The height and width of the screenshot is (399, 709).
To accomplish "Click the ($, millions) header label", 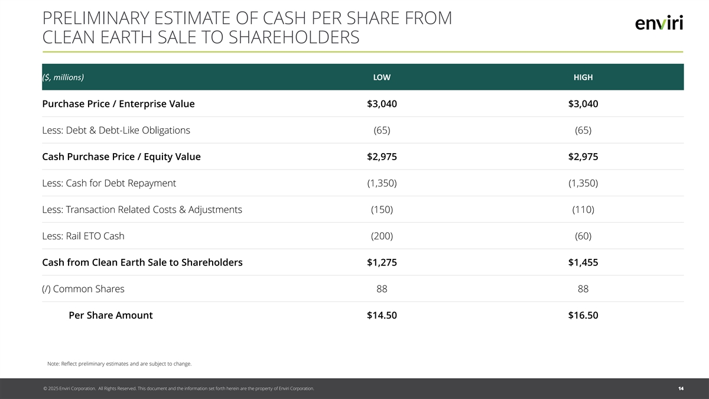I will [x=63, y=77].
